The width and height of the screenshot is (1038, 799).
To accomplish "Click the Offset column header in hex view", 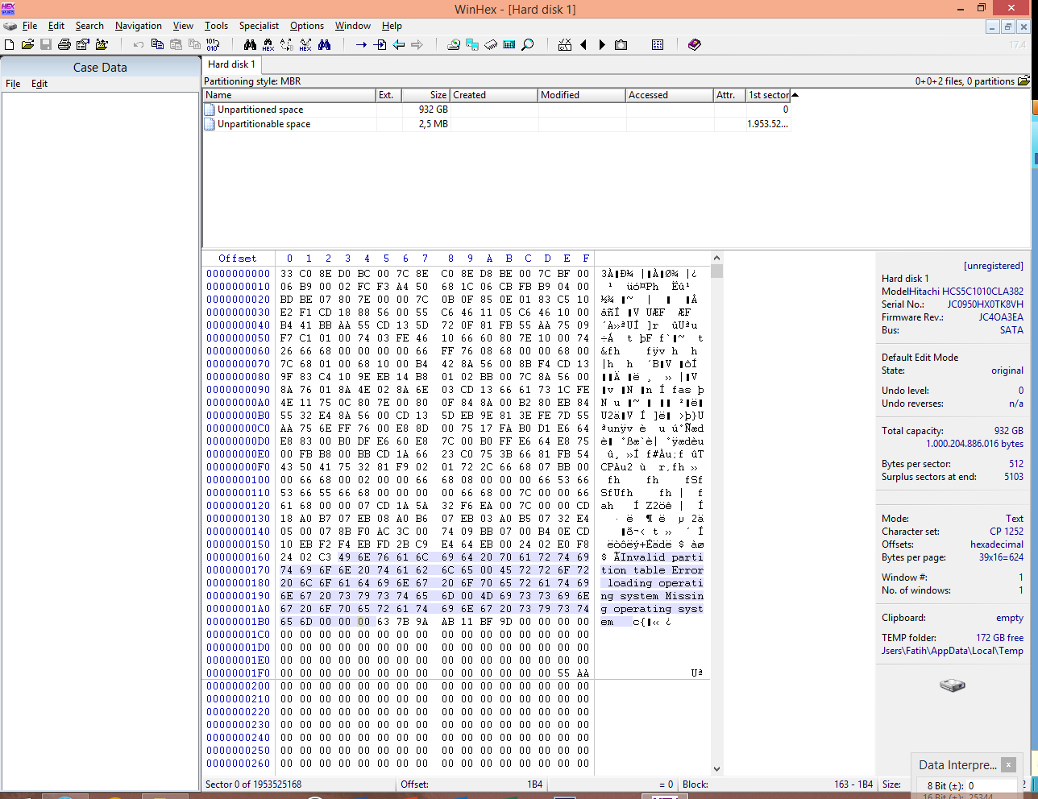I will (x=238, y=259).
